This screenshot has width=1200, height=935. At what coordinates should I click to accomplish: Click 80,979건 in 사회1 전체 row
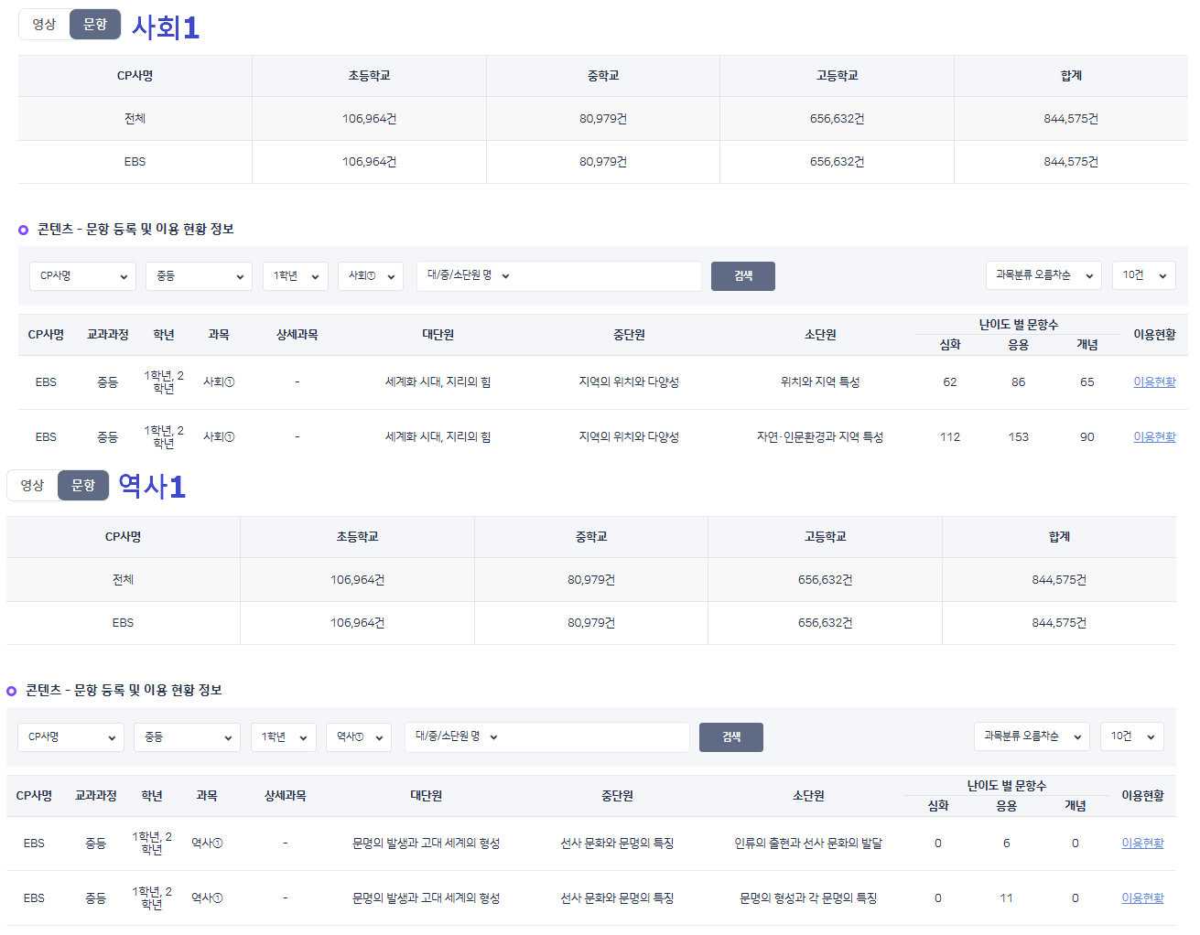point(603,119)
